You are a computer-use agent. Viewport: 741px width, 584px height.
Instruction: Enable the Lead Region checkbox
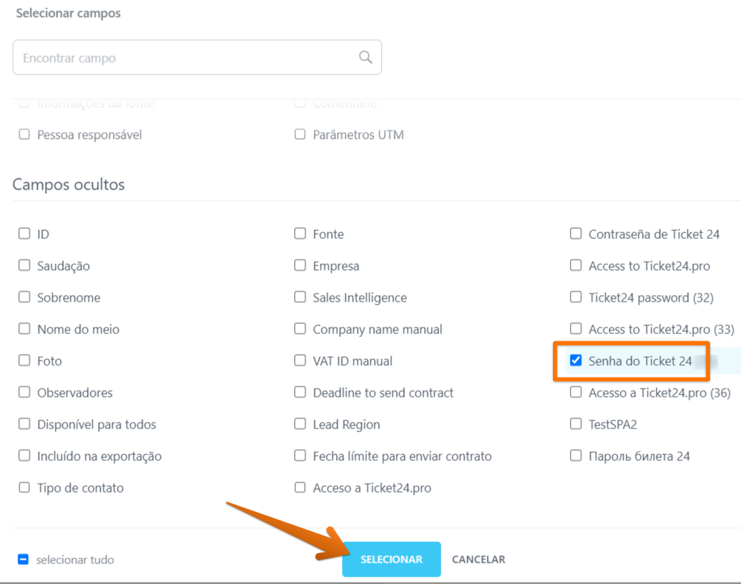[x=300, y=424]
